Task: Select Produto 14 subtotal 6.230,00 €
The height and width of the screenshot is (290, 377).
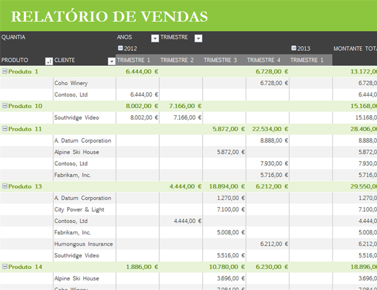Action: click(271, 267)
